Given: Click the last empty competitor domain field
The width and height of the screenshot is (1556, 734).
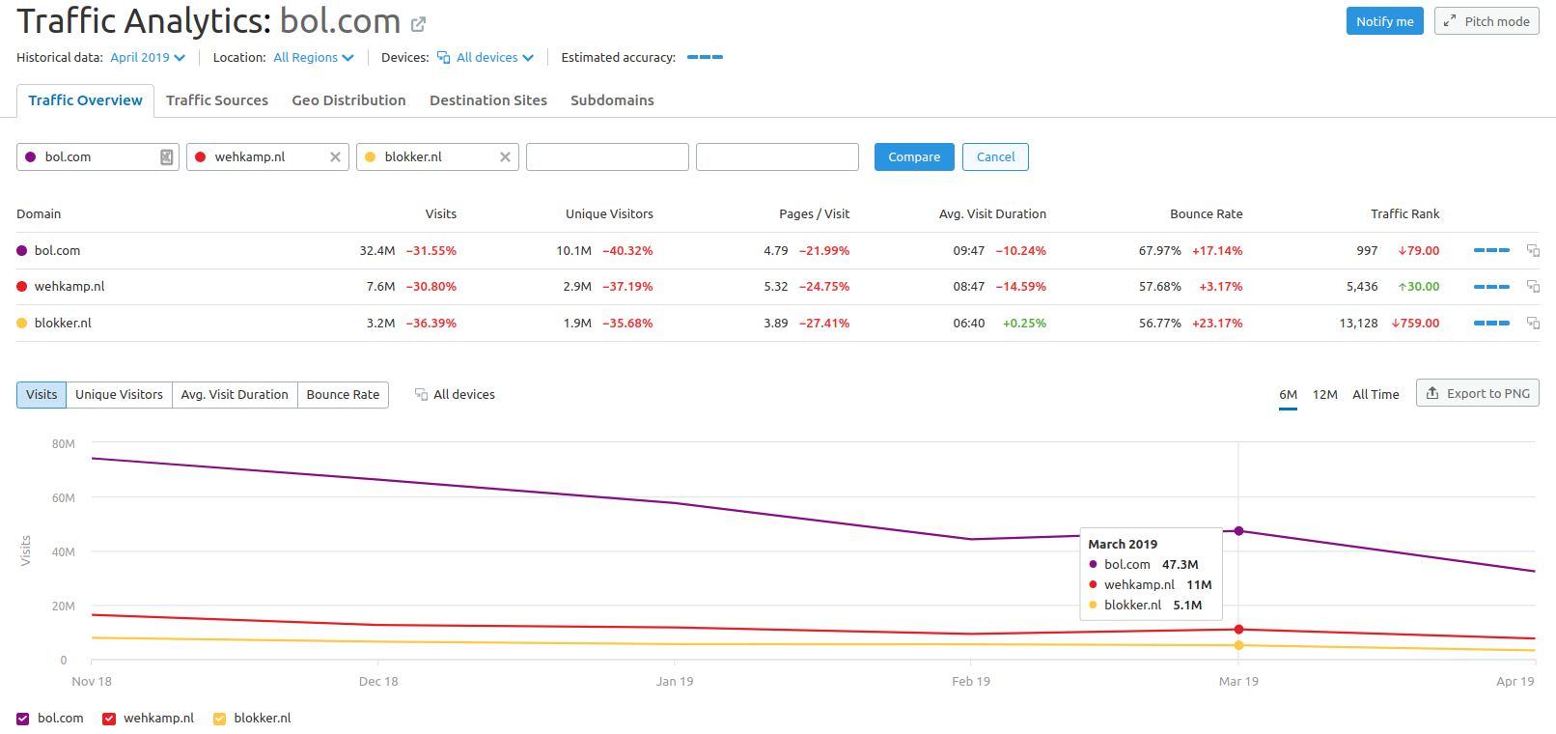Looking at the screenshot, I should click(777, 157).
